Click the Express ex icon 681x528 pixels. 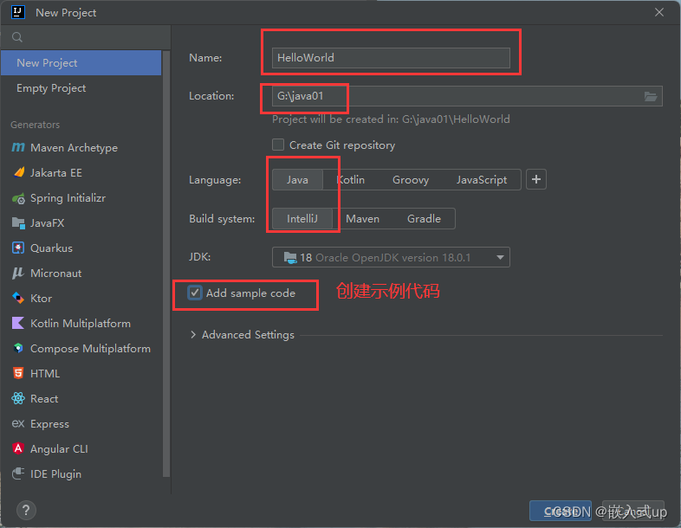coord(18,423)
